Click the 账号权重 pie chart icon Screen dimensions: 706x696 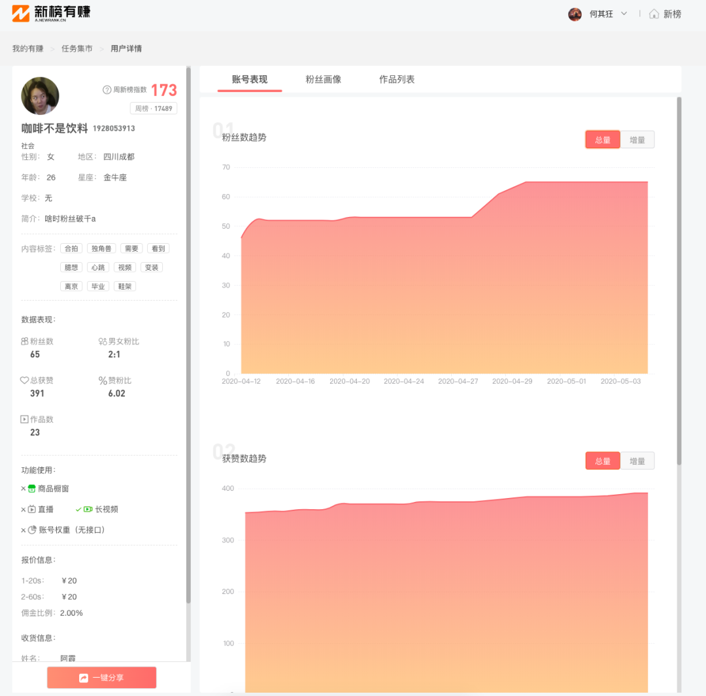pos(32,530)
